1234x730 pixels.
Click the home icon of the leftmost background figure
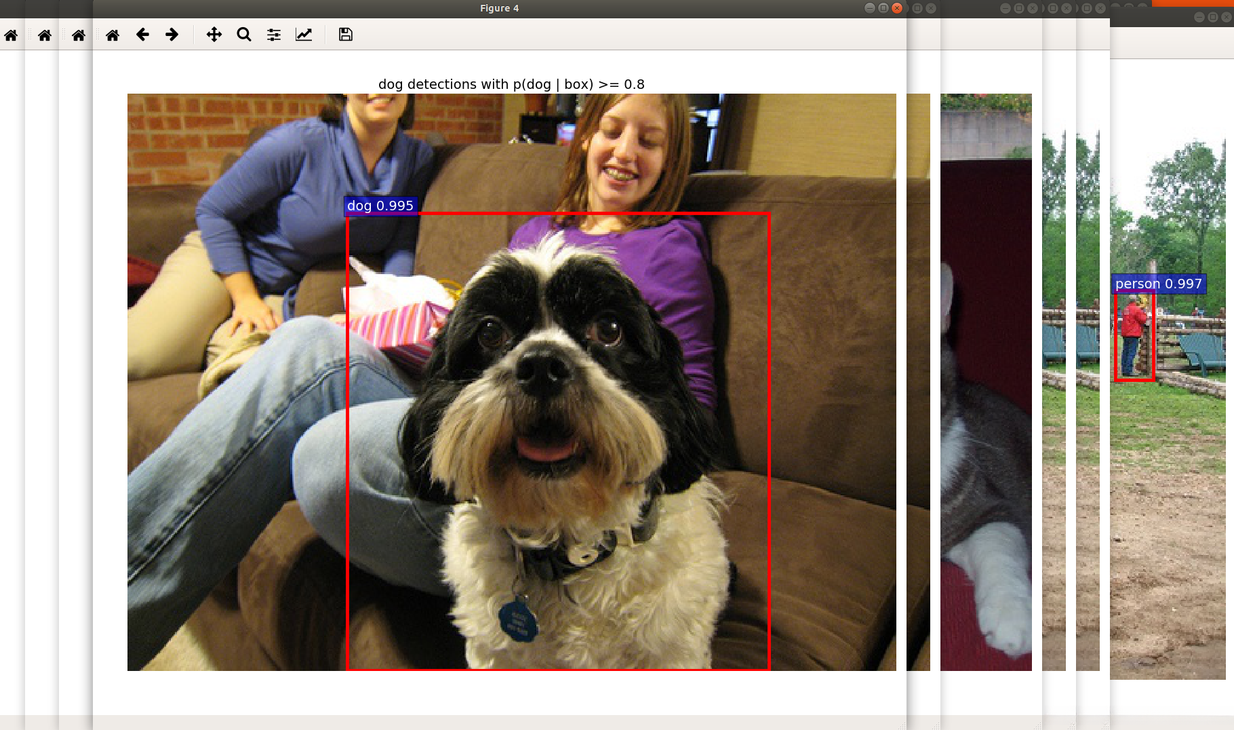[x=11, y=35]
